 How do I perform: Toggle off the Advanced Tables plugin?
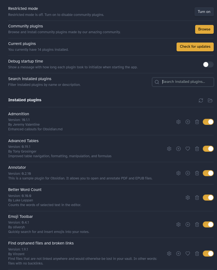pyautogui.click(x=208, y=149)
